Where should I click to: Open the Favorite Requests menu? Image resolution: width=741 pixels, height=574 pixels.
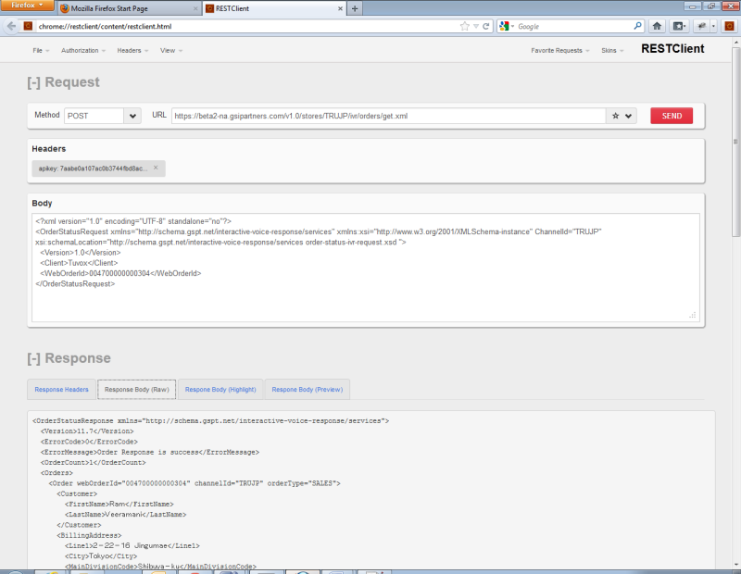point(559,50)
